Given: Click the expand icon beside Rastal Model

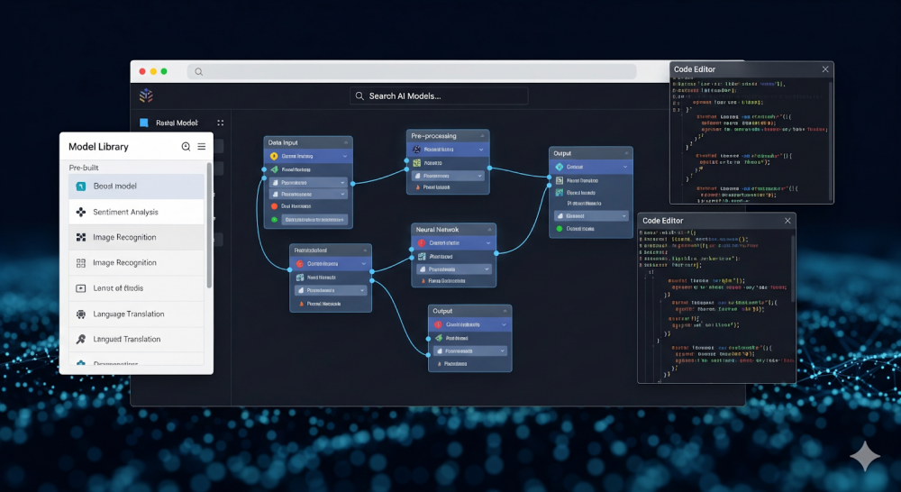Looking at the screenshot, I should (220, 123).
